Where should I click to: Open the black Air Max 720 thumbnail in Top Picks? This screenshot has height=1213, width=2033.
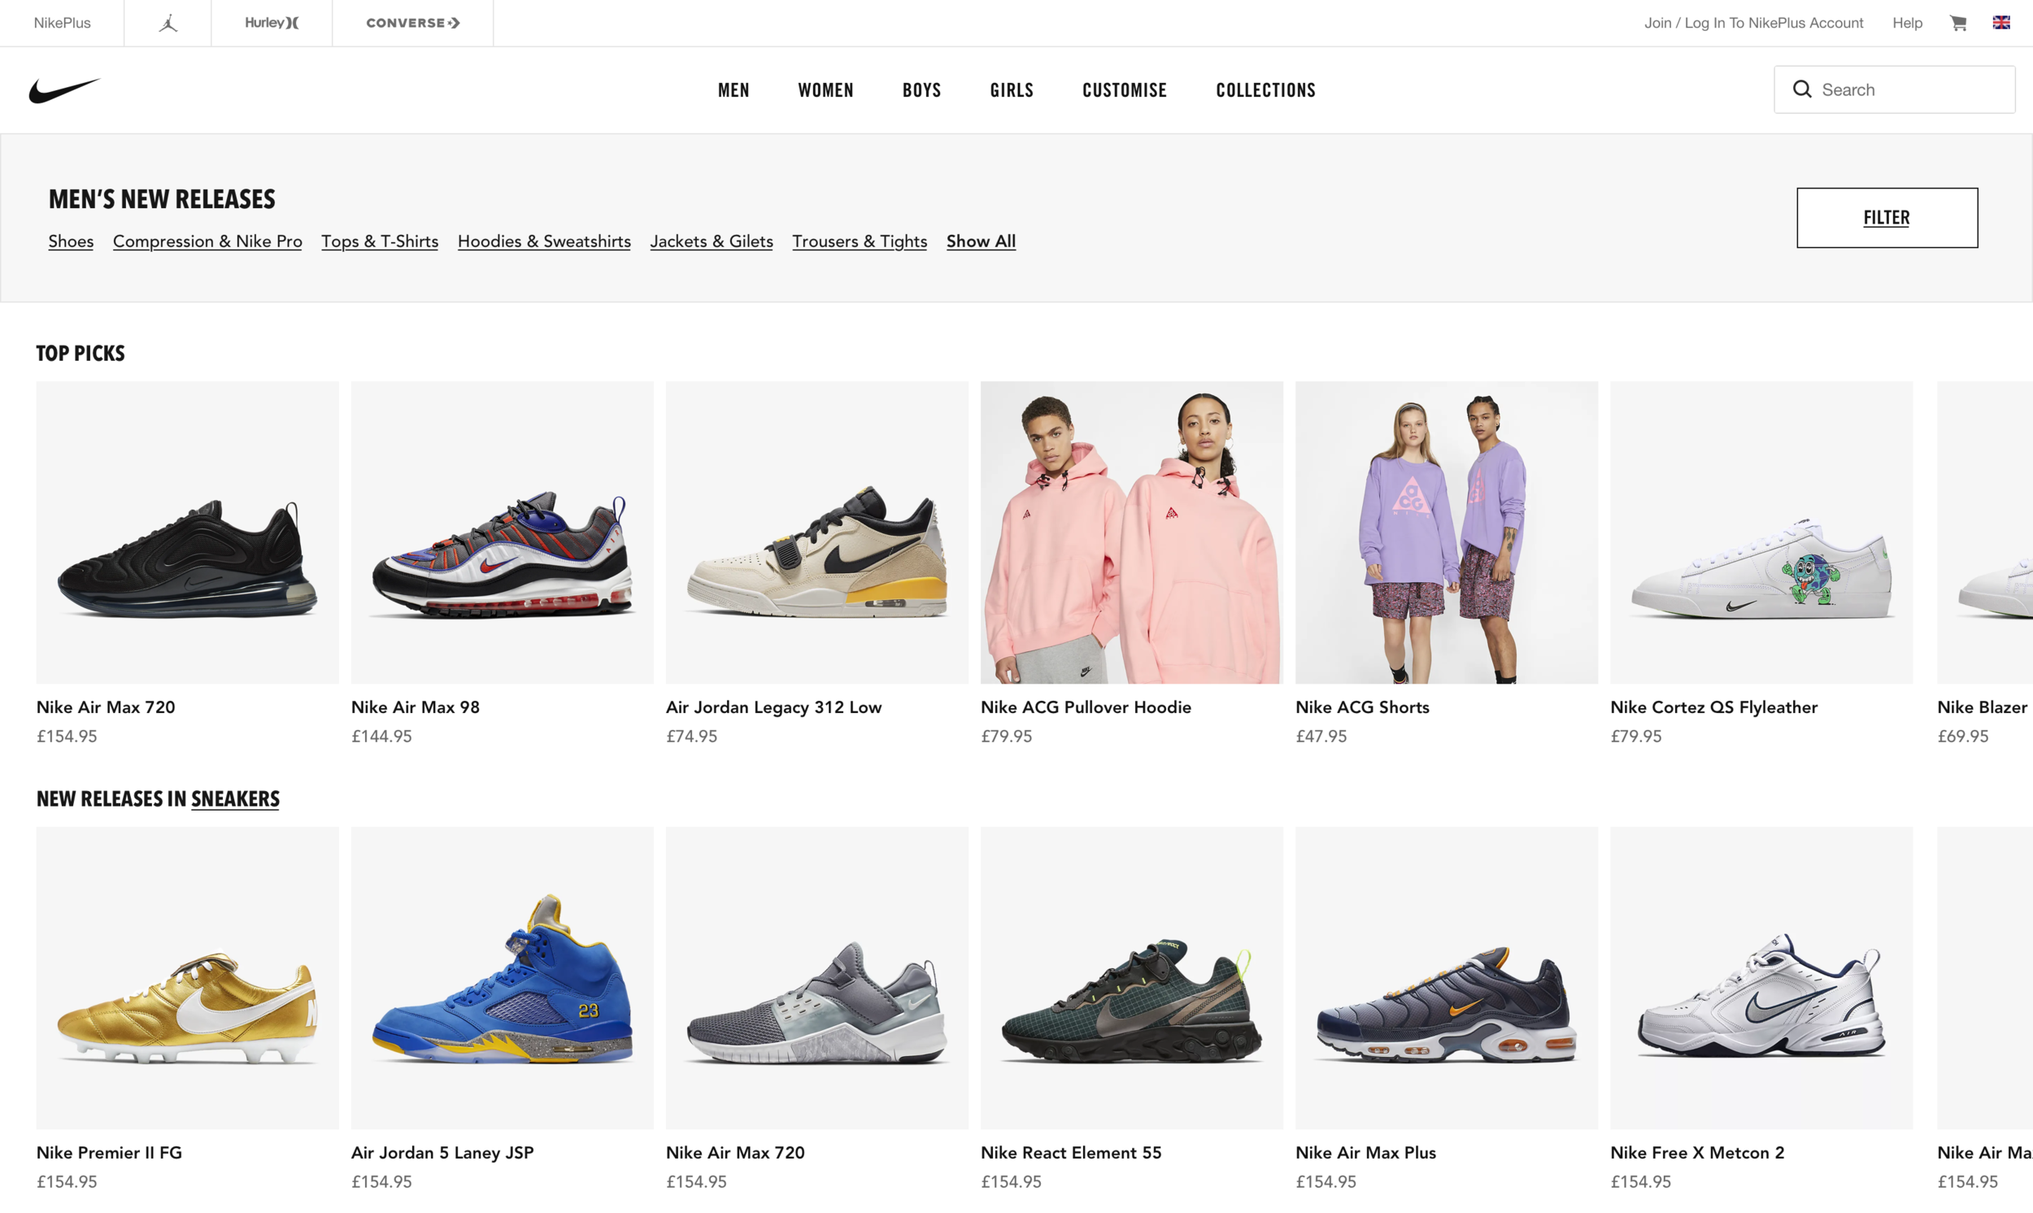click(x=187, y=533)
